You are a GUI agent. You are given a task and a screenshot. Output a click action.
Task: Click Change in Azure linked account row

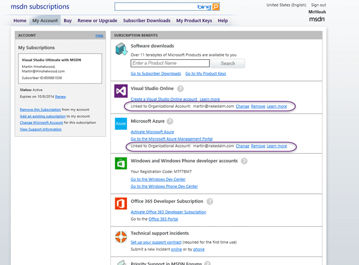pyautogui.click(x=243, y=146)
